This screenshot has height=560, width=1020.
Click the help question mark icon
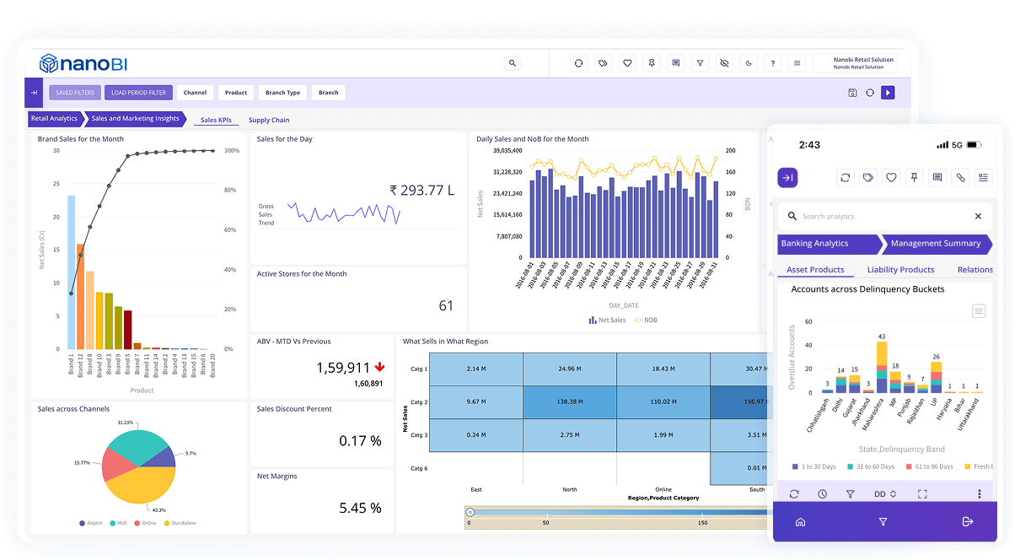tap(772, 63)
